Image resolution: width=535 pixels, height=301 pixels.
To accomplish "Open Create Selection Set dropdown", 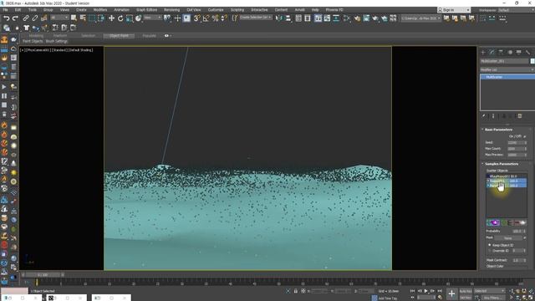I will pyautogui.click(x=256, y=18).
